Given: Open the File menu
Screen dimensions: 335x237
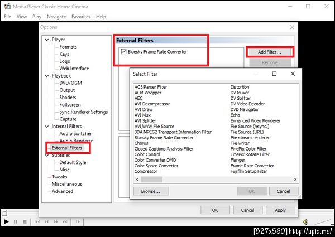Looking at the screenshot, I should coord(7,17).
